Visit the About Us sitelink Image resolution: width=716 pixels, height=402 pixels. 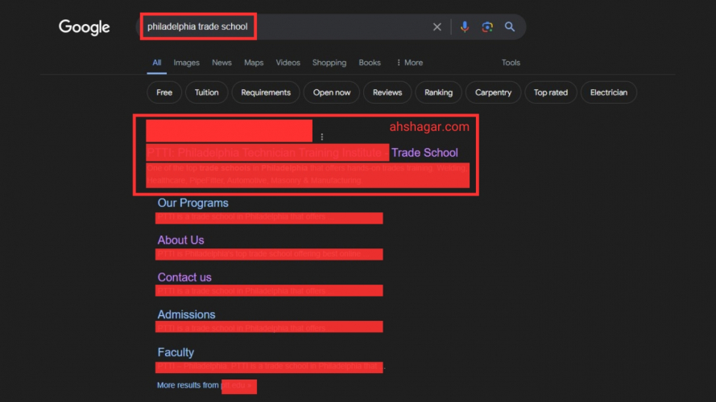tap(180, 240)
